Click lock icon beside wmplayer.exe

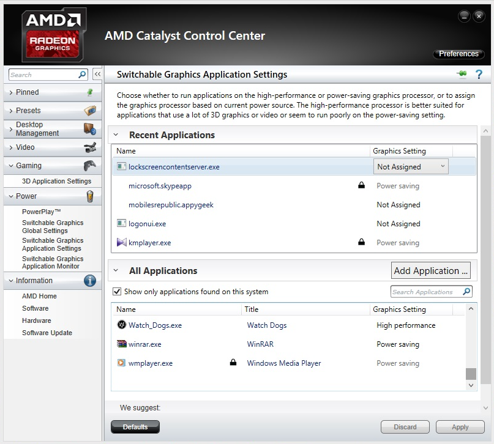(x=233, y=362)
